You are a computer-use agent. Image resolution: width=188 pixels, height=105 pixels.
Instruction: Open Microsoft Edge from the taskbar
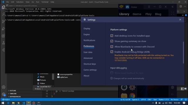[8, 103]
